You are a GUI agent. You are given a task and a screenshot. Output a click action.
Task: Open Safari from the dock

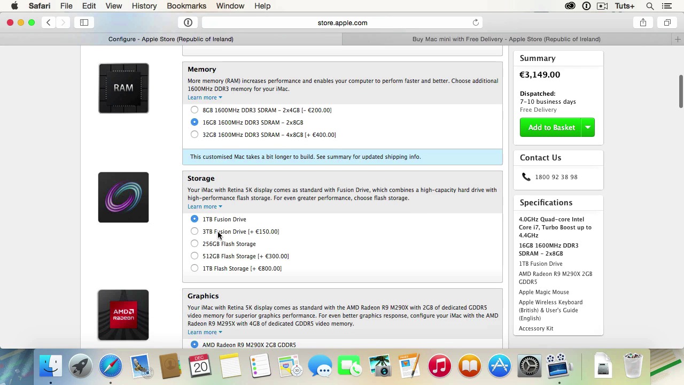(111, 366)
